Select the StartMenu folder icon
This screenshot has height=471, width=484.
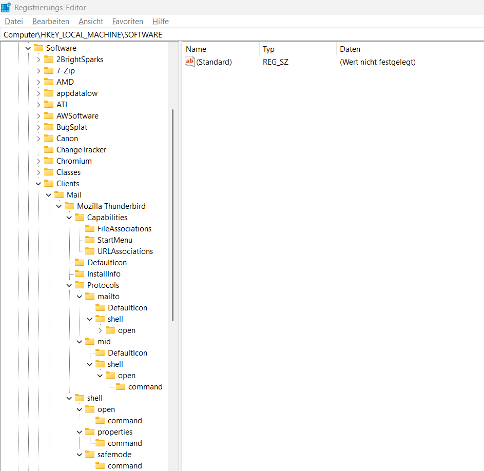point(90,240)
